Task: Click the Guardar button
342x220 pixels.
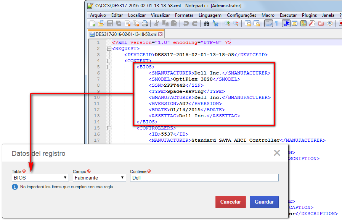Action: (x=264, y=202)
